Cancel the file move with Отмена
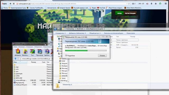Image resolution: width=169 pixels, height=95 pixels. [102, 56]
